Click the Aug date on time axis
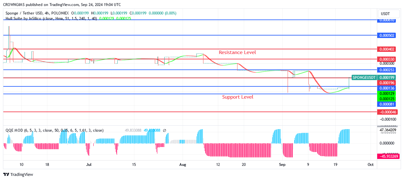 click(183, 164)
